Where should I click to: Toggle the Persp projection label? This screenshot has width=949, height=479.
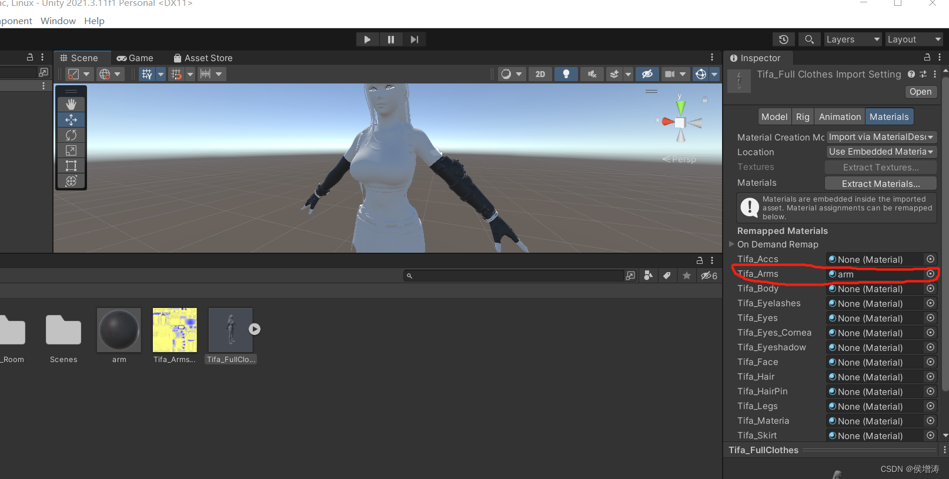tap(680, 159)
